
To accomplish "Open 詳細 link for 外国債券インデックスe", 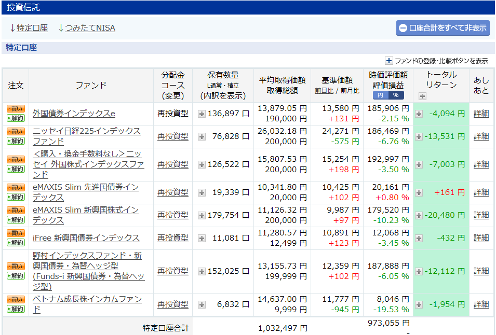I will (481, 114).
